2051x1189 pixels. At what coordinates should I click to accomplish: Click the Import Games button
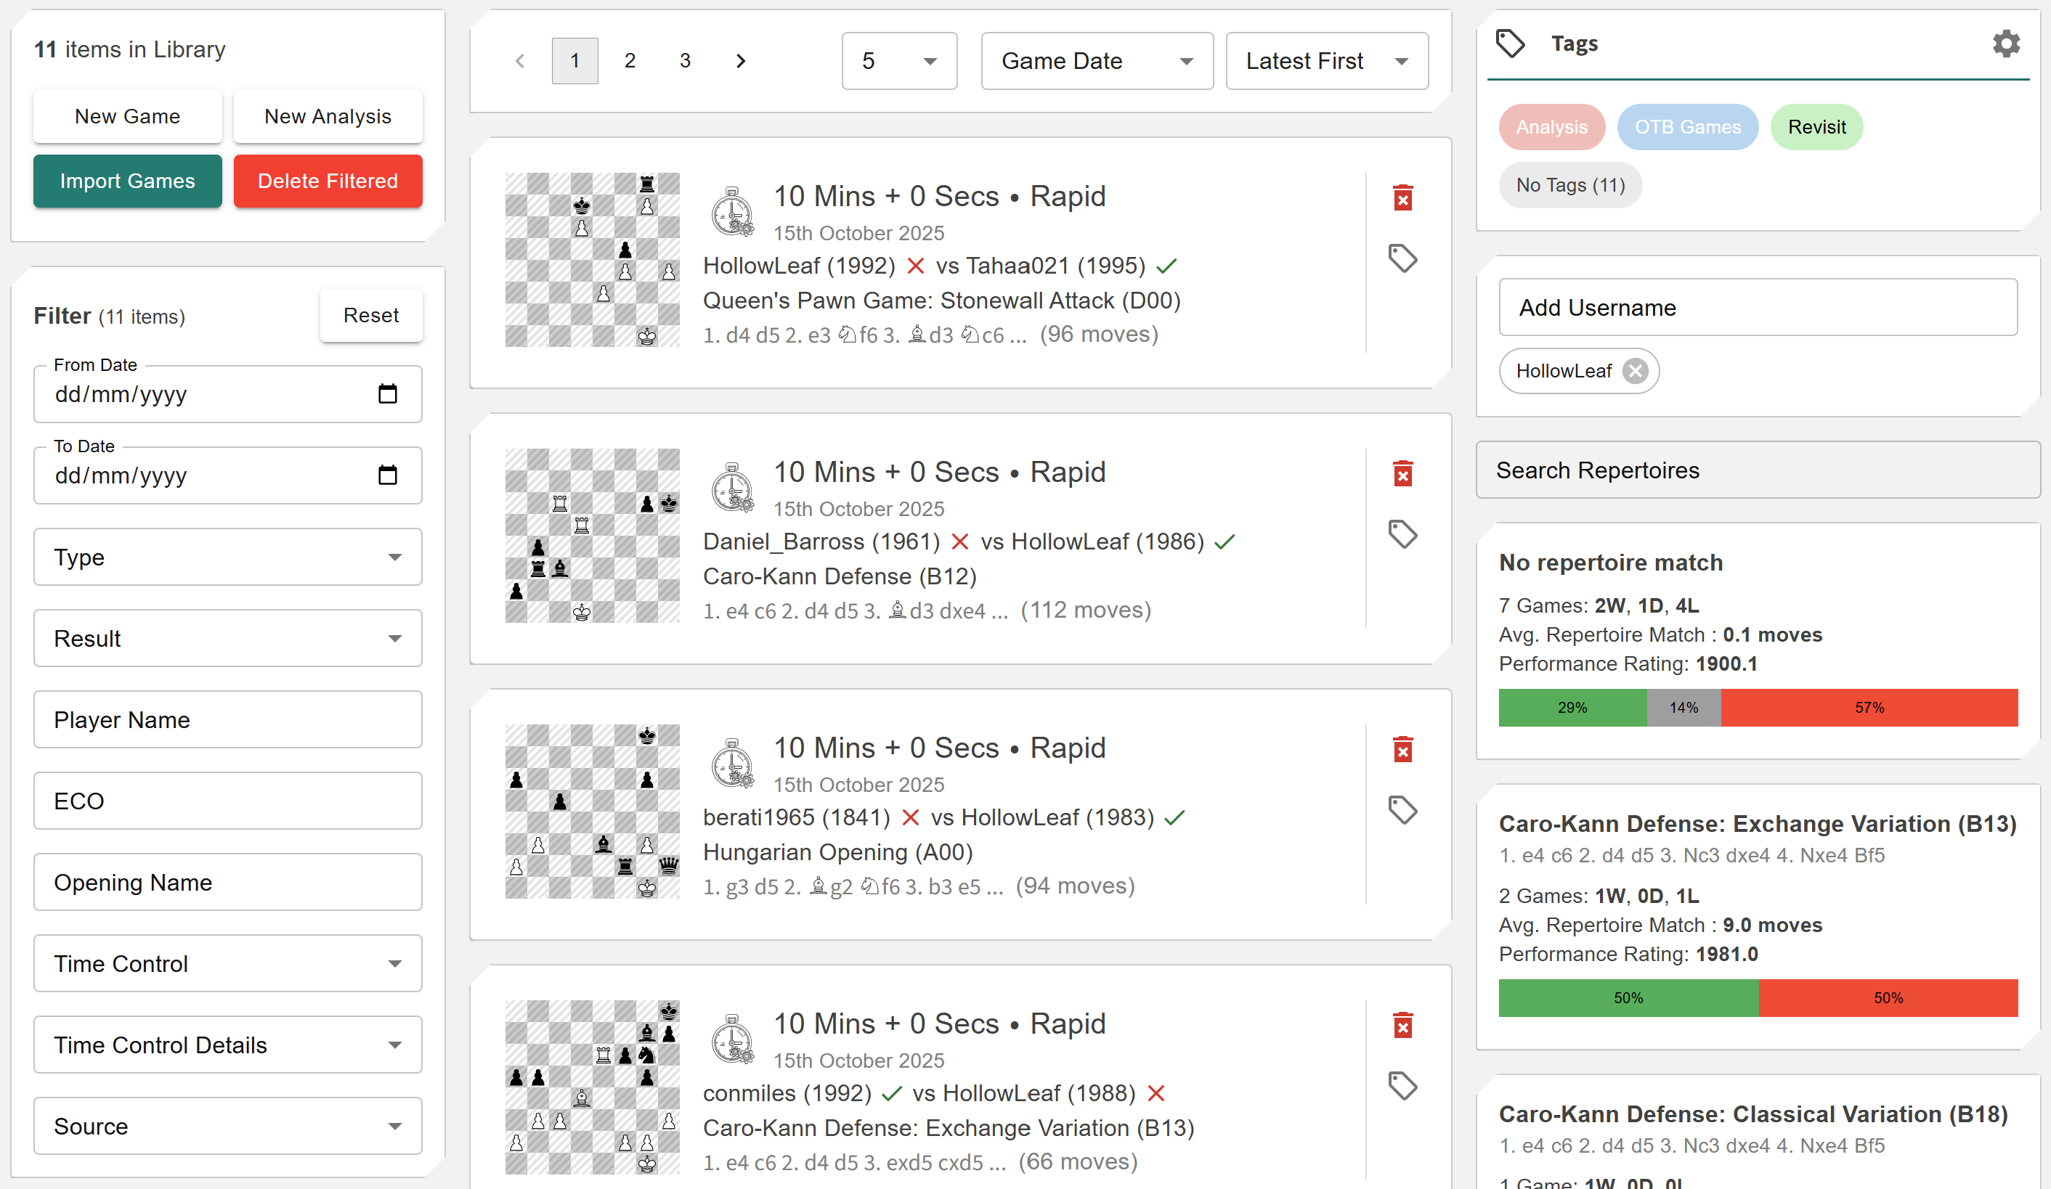(127, 181)
